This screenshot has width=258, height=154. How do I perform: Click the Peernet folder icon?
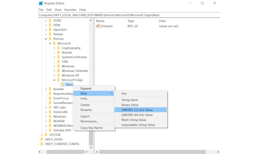tap(58, 53)
